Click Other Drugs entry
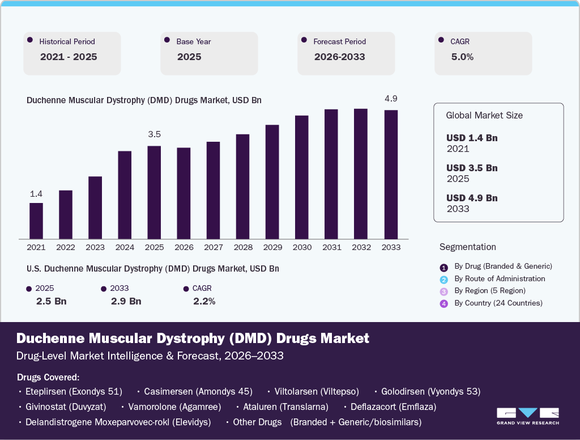580x440 pixels. tap(327, 422)
